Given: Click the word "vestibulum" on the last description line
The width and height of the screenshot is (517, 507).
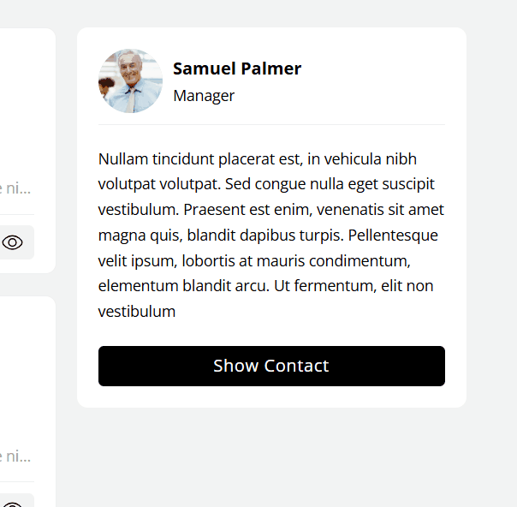Looking at the screenshot, I should pyautogui.click(x=137, y=311).
